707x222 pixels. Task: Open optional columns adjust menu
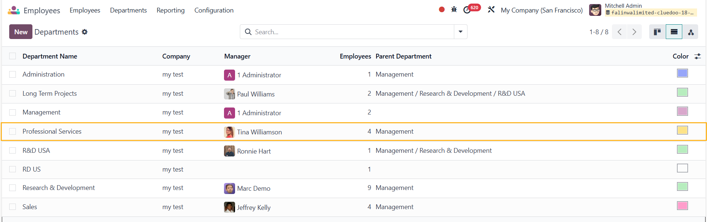(697, 56)
